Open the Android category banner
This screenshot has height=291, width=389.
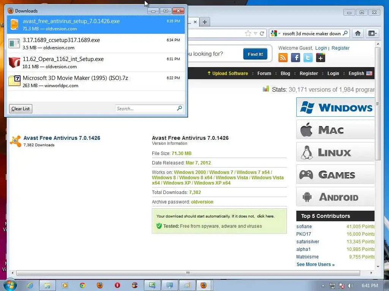tap(335, 197)
